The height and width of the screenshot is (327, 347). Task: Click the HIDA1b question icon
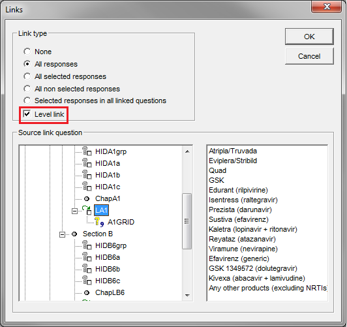pos(87,175)
